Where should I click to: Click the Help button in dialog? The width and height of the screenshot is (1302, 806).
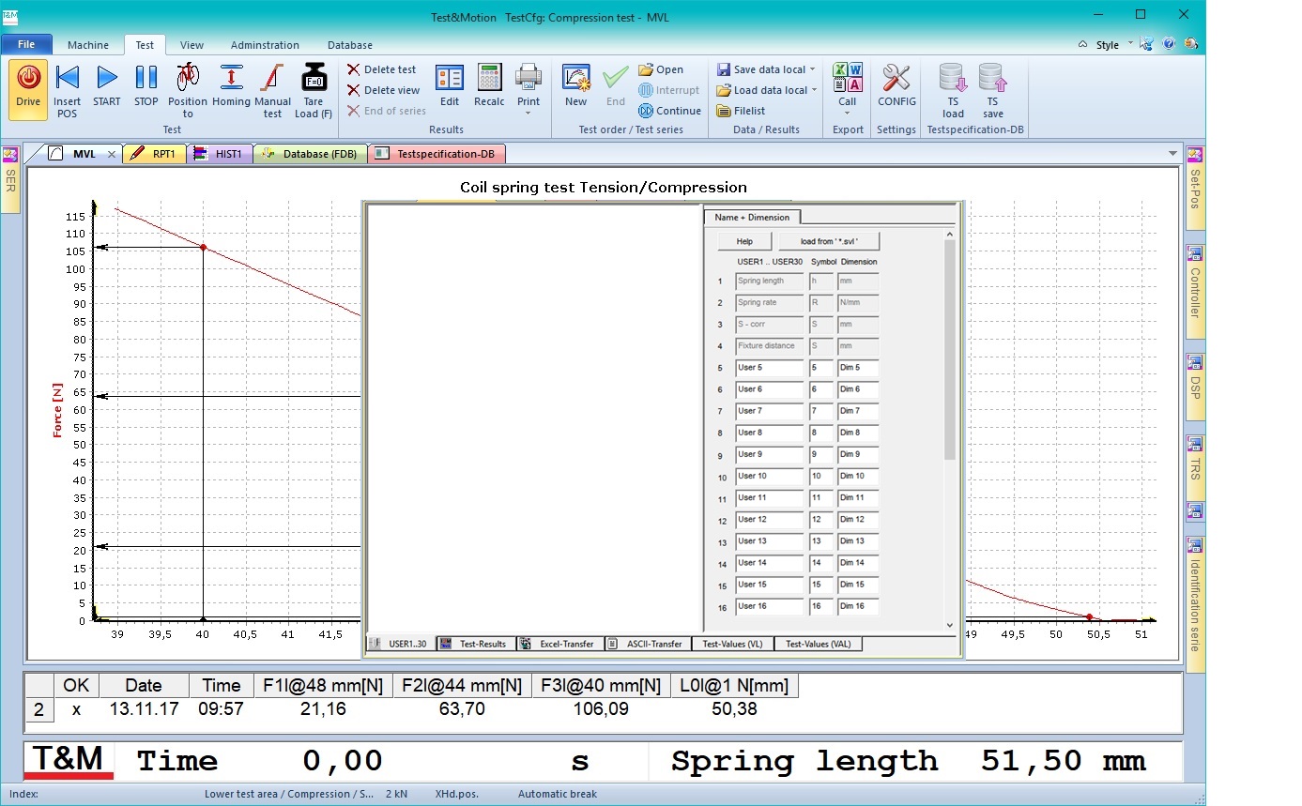(x=744, y=241)
